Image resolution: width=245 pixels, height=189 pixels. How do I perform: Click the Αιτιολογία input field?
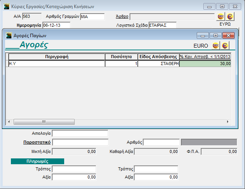click(x=80, y=133)
